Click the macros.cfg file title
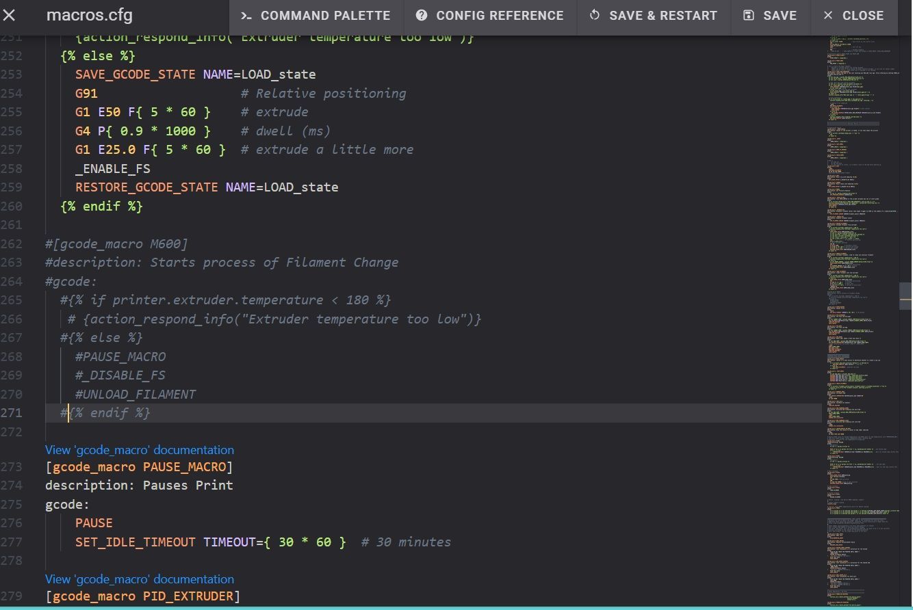The image size is (913, 610). (x=90, y=15)
